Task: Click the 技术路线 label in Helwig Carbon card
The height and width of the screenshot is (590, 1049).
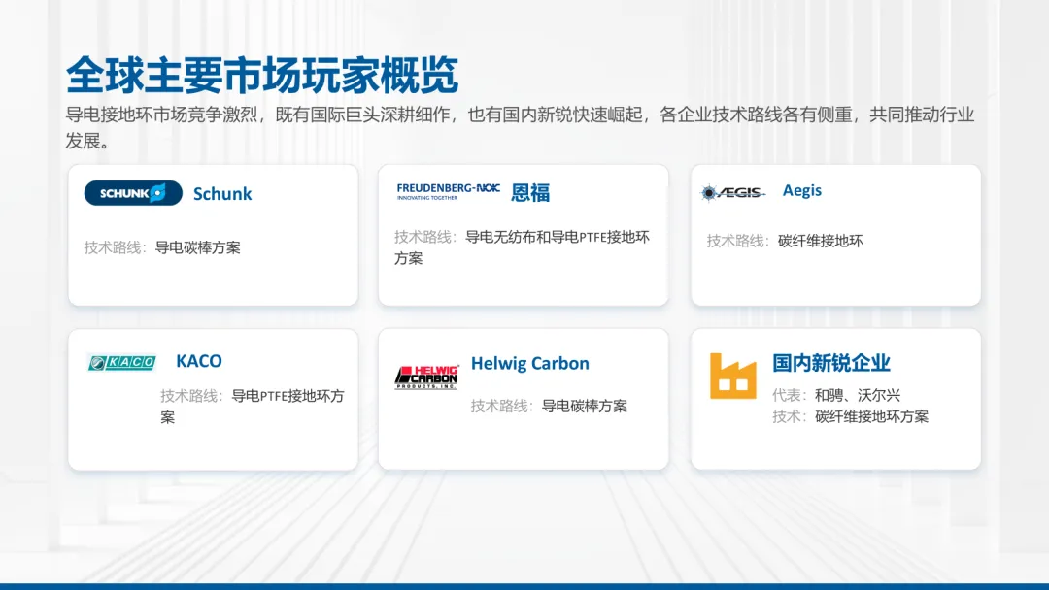Action: tap(501, 407)
